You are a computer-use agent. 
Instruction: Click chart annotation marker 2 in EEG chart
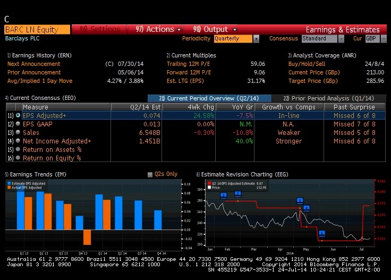click(x=238, y=194)
